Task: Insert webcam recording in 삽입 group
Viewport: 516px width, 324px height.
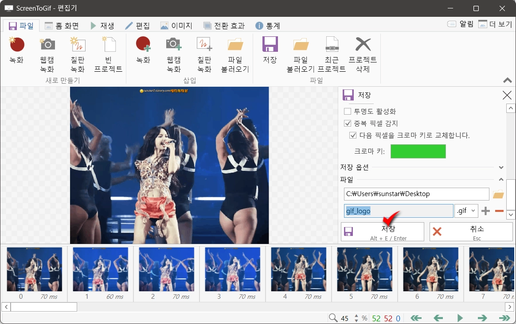Action: (174, 54)
